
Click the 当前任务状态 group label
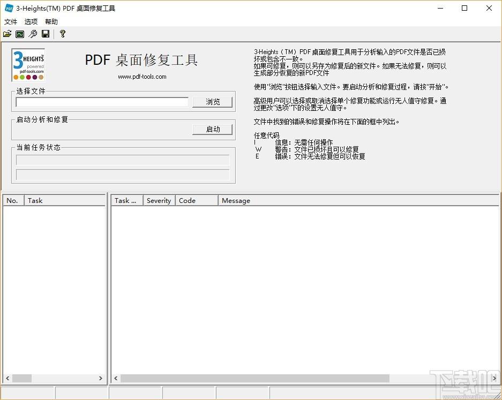(x=39, y=147)
